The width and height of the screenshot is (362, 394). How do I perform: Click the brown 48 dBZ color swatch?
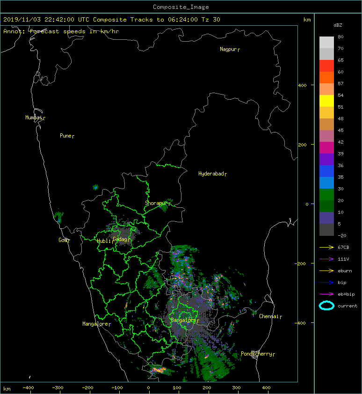(x=326, y=124)
